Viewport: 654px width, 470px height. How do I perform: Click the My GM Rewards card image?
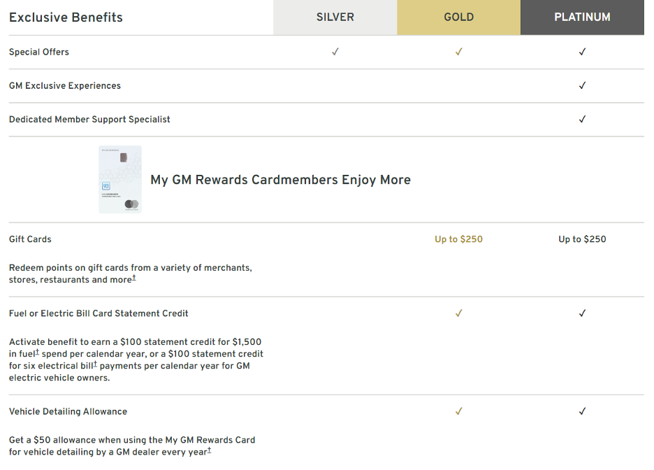(x=120, y=180)
